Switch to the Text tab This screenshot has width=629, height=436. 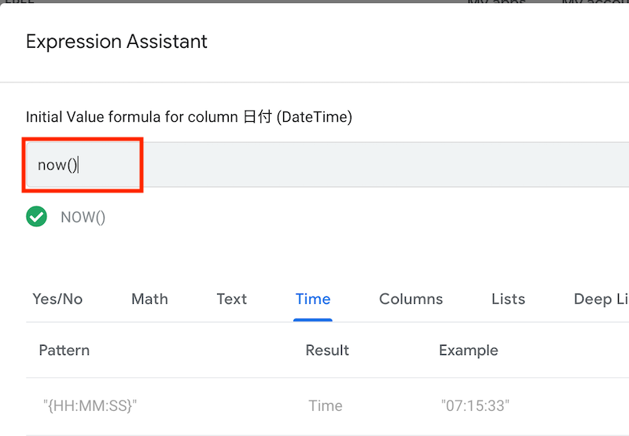pos(232,299)
